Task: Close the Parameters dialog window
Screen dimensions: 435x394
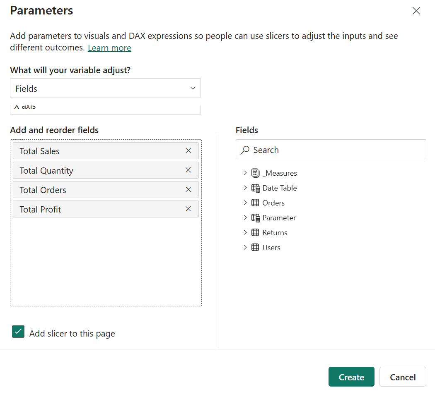Action: tap(416, 11)
